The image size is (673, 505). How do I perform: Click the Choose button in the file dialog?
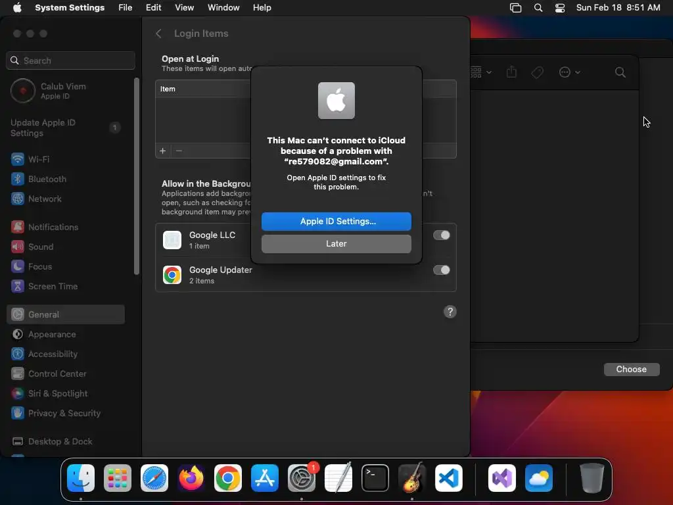[632, 370]
